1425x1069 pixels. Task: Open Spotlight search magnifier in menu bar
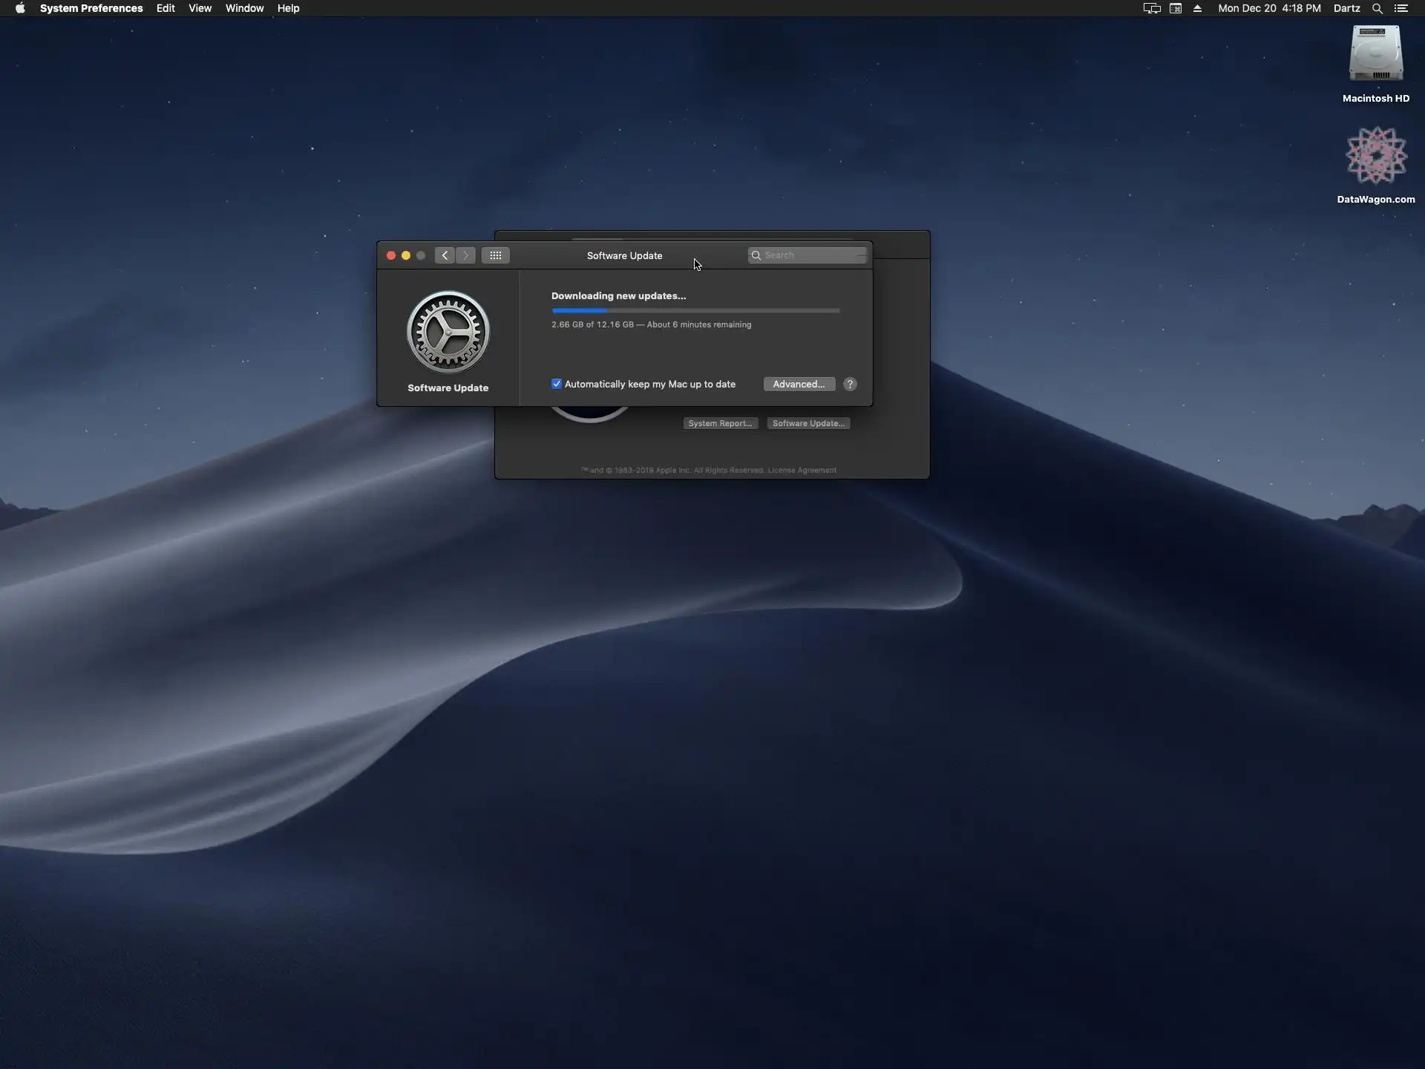point(1377,8)
